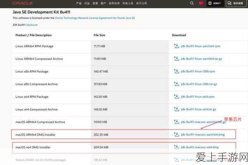Image resolution: width=248 pixels, height=165 pixels.
Task: Click download icon for macOS ARM64 DMG Installer
Action: click(176, 134)
